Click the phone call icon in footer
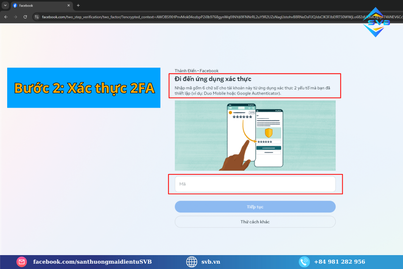This screenshot has width=403, height=269. [x=304, y=262]
